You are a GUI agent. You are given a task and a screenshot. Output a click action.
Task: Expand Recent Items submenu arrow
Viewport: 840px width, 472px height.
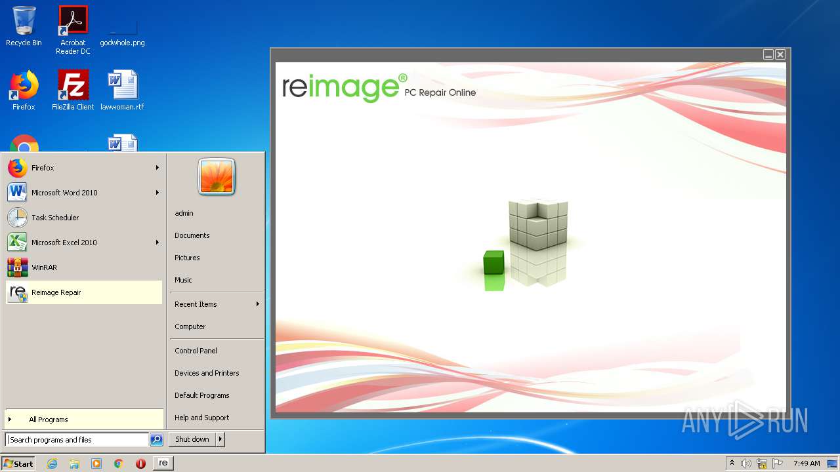258,304
